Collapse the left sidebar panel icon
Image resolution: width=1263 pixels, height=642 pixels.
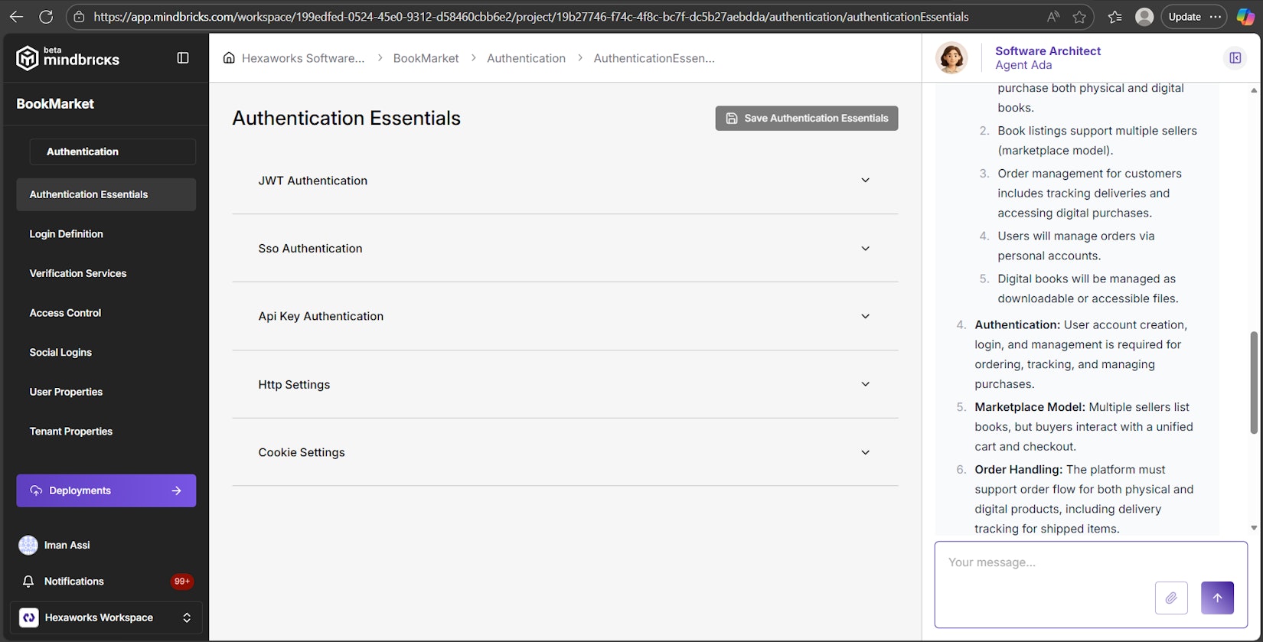183,58
